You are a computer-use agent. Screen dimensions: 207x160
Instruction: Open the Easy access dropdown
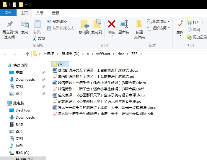pyautogui.click(x=158, y=28)
